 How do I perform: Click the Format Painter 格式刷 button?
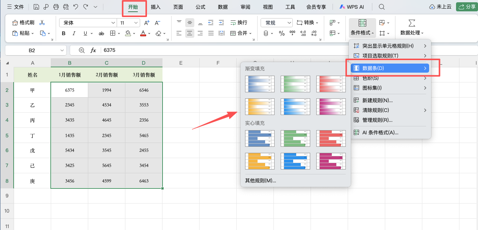tap(23, 23)
